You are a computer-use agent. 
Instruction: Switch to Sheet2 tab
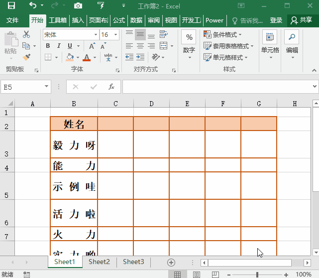pyautogui.click(x=99, y=262)
